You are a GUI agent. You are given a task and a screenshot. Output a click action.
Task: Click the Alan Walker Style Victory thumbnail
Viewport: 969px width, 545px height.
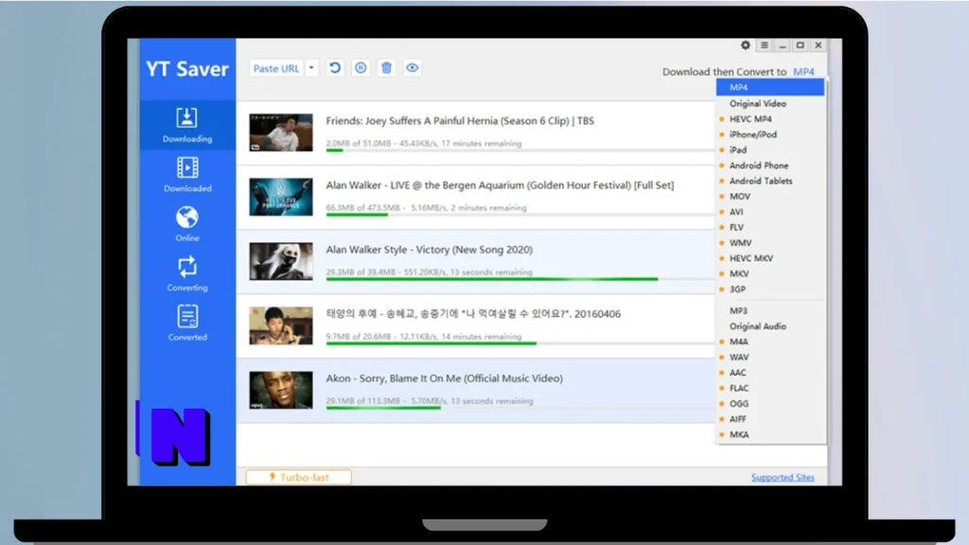[x=281, y=261]
